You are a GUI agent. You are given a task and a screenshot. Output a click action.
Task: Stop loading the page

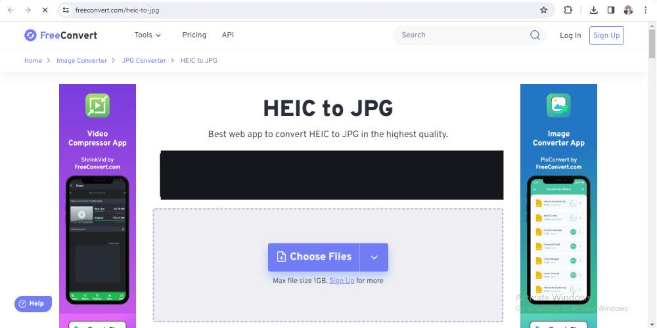click(x=43, y=10)
